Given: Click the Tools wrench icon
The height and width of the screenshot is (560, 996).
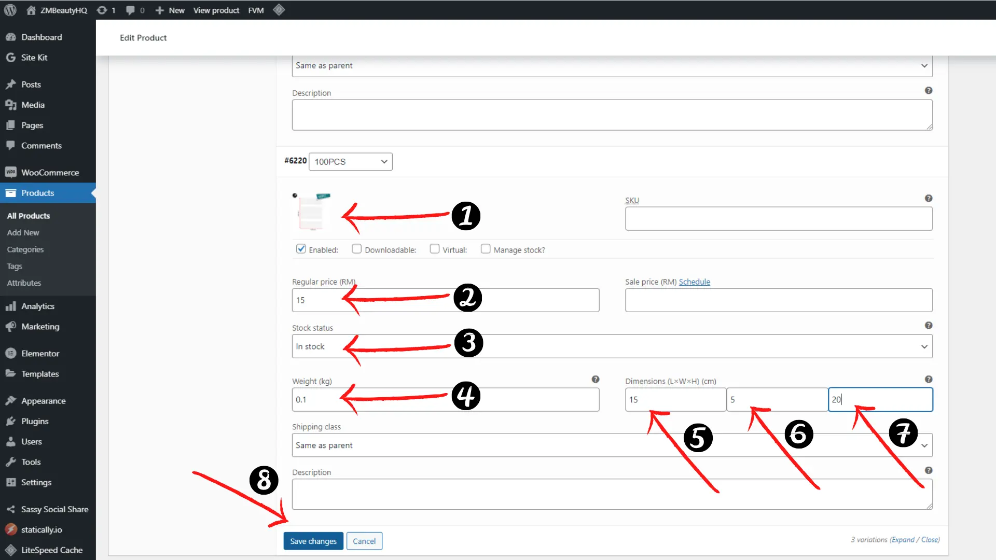Looking at the screenshot, I should [11, 462].
